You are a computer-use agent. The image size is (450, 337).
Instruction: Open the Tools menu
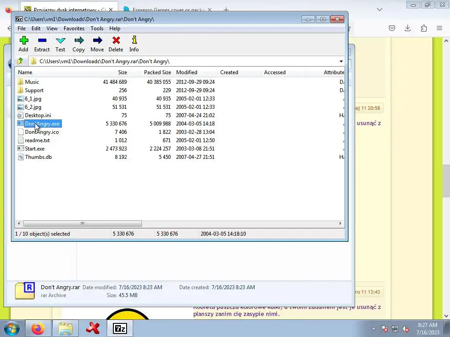coord(97,29)
